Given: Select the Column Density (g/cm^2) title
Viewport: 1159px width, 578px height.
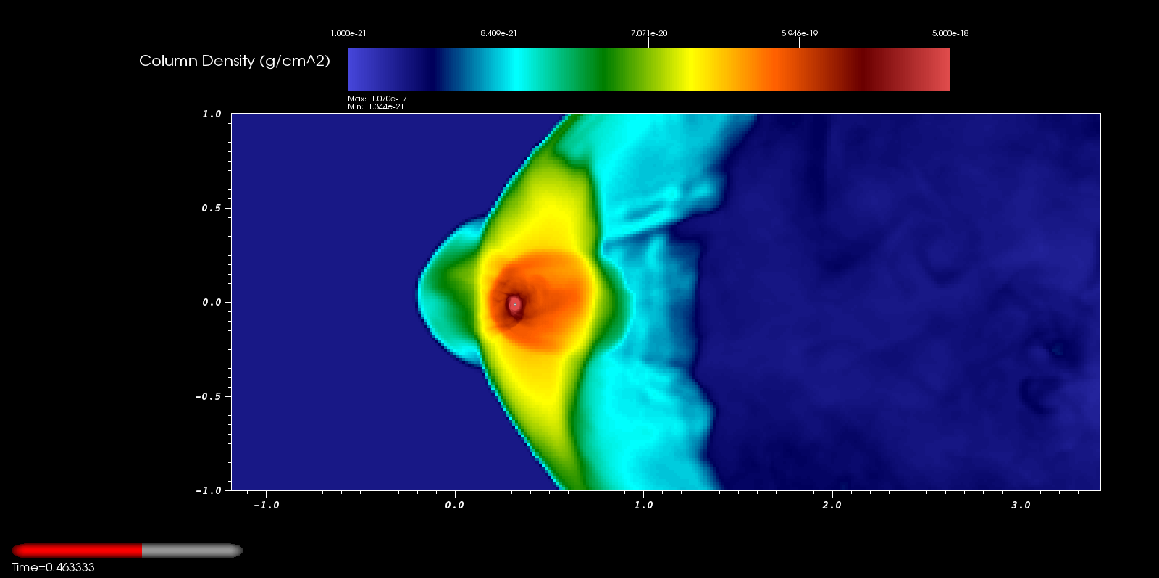Looking at the screenshot, I should pos(234,62).
